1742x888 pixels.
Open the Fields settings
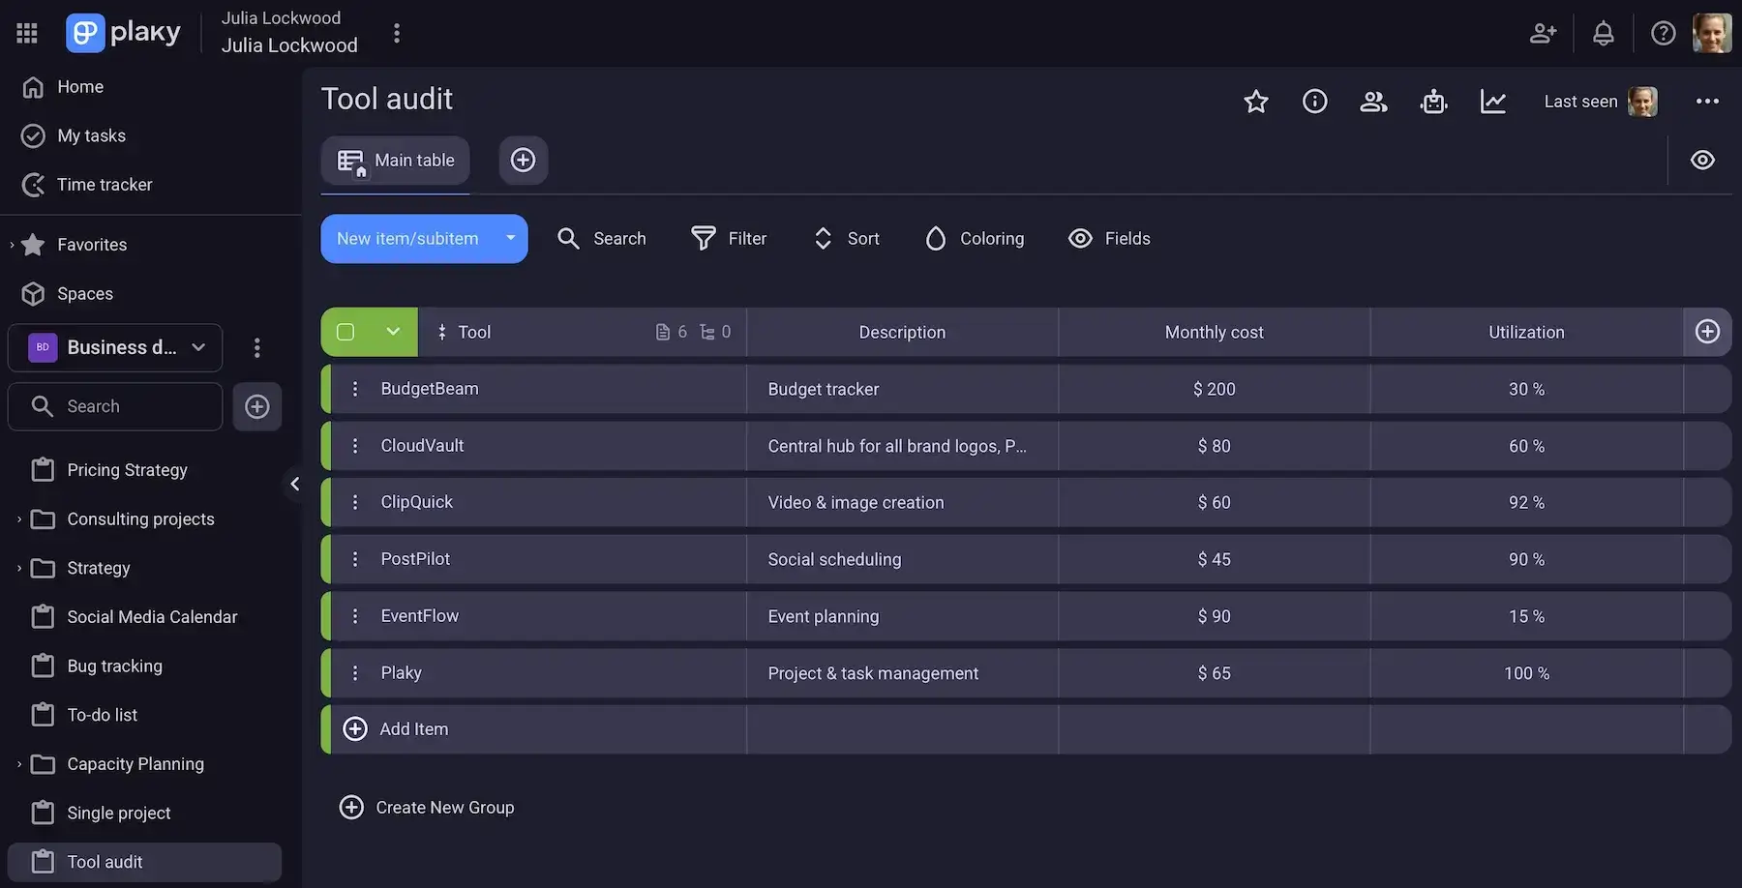coord(1108,238)
